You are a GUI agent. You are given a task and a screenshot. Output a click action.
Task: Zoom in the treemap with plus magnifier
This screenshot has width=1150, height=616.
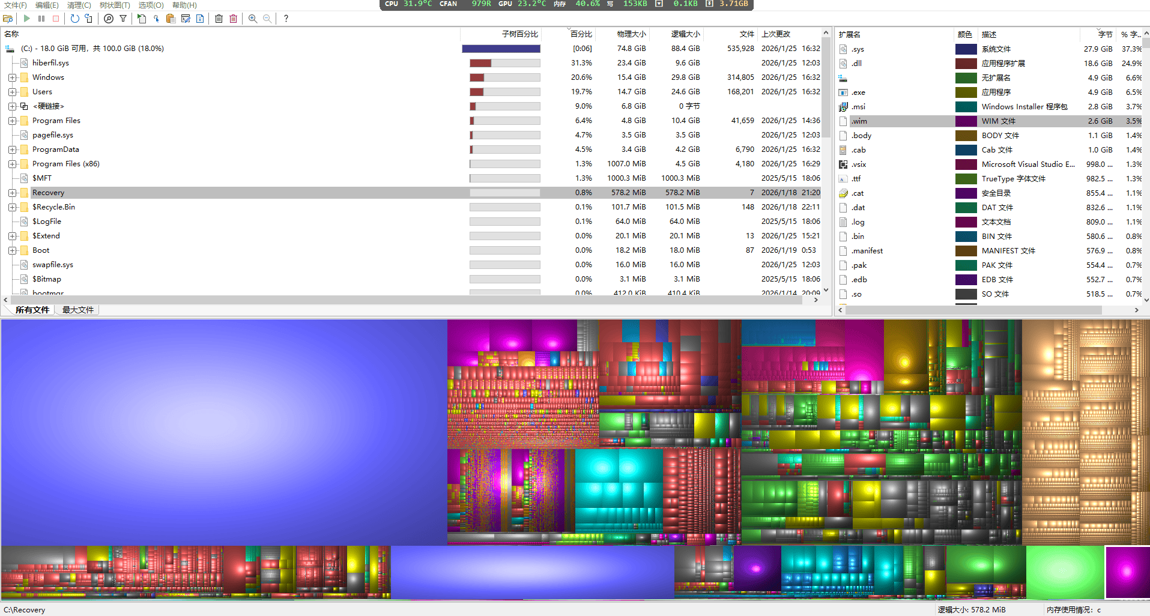click(253, 19)
